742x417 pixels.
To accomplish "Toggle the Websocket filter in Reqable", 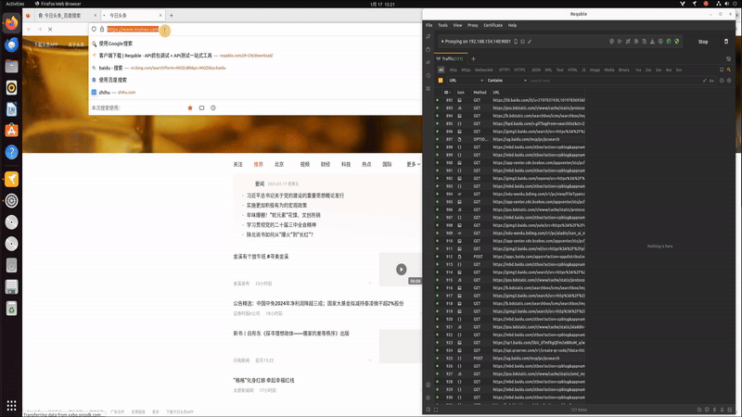I will pos(483,70).
